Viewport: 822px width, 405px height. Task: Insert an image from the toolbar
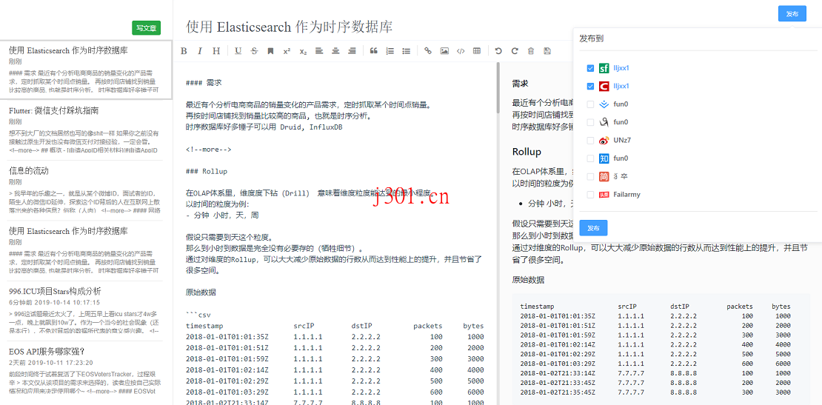[x=444, y=51]
